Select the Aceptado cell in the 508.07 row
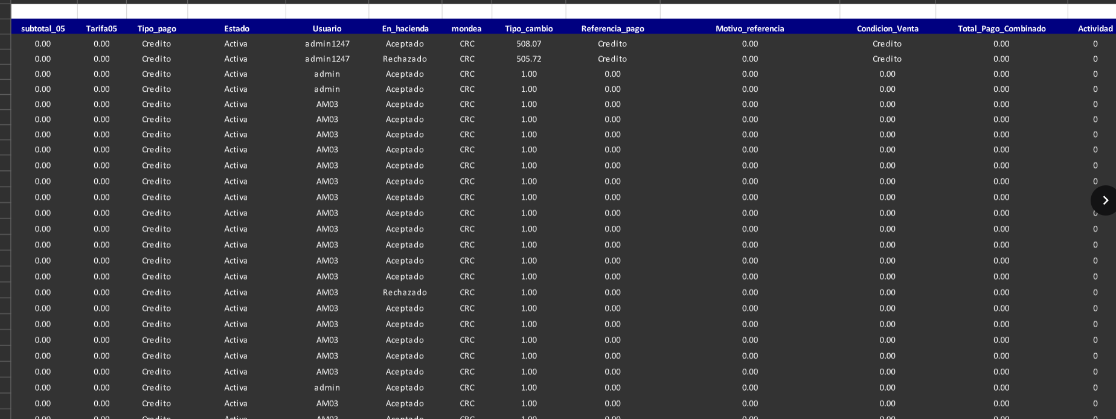The image size is (1116, 419). click(405, 43)
